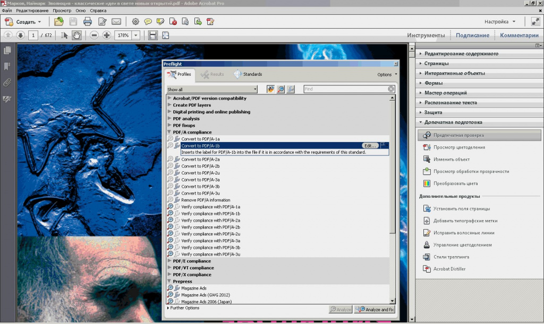This screenshot has height=324, width=544.
Task: Click Edit on Convert to PDF/A-1b
Action: (370, 146)
